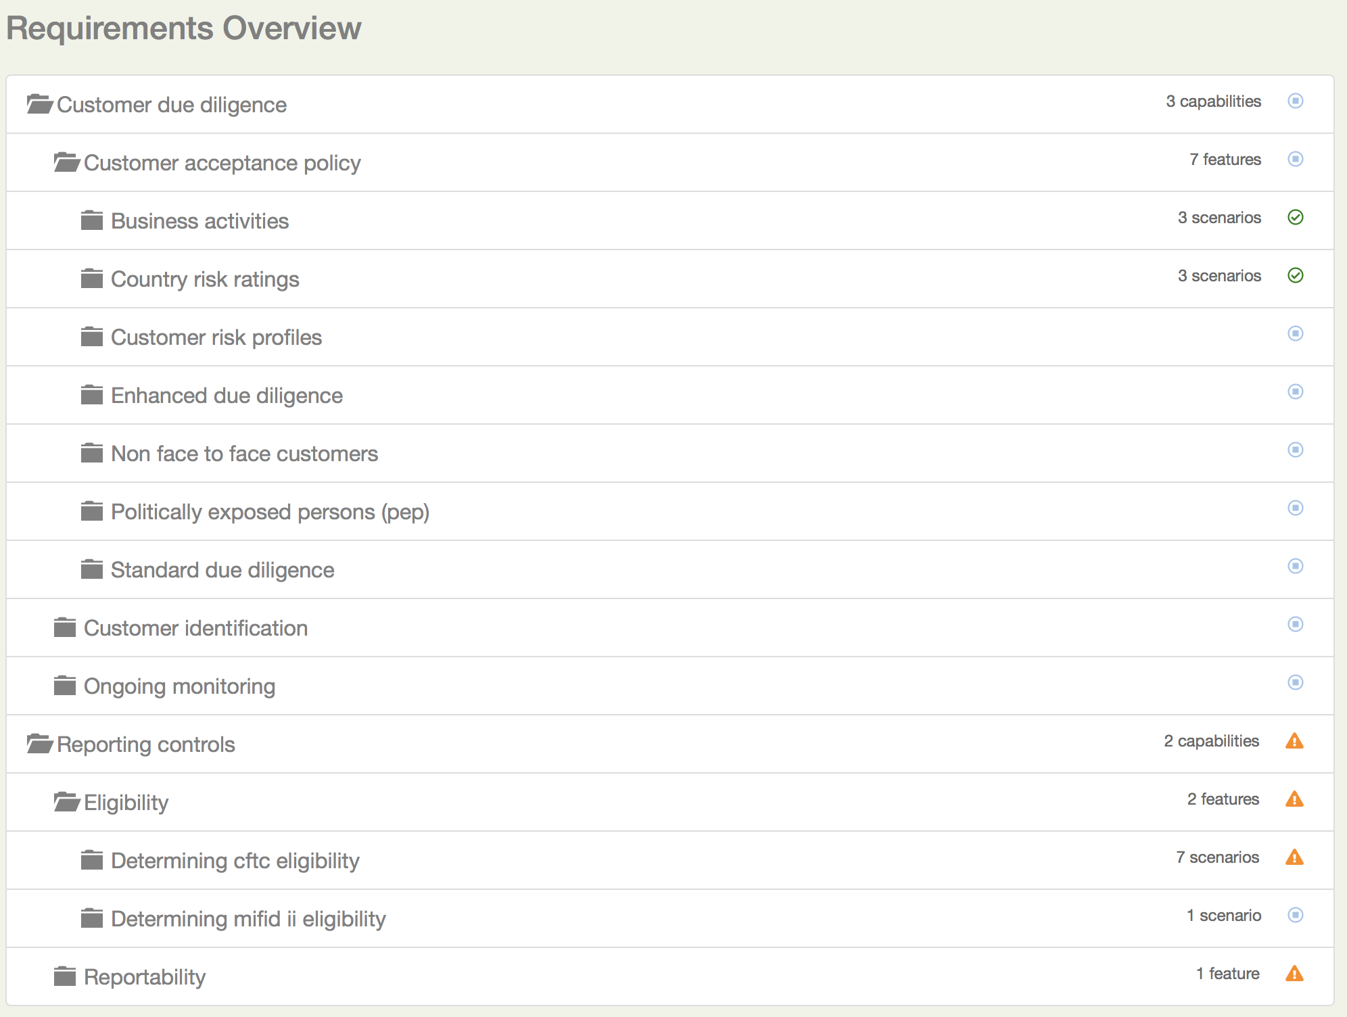The image size is (1347, 1017).
Task: Click pending icon for Determining mifid ii eligibility
Action: click(x=1295, y=915)
